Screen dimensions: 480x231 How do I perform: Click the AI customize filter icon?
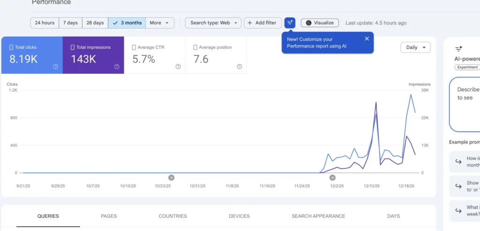tap(290, 22)
